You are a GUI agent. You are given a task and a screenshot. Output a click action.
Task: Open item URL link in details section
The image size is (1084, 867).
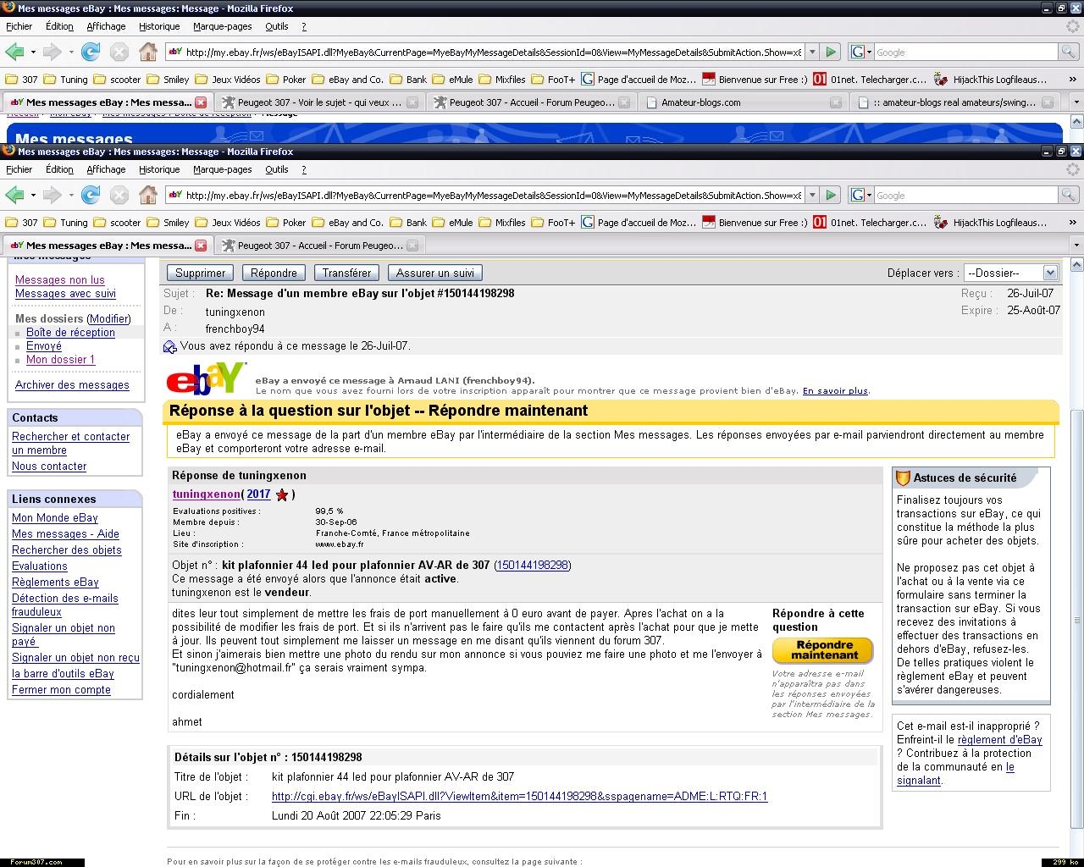[519, 796]
